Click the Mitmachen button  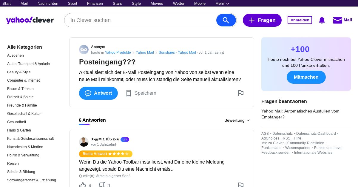point(306,77)
